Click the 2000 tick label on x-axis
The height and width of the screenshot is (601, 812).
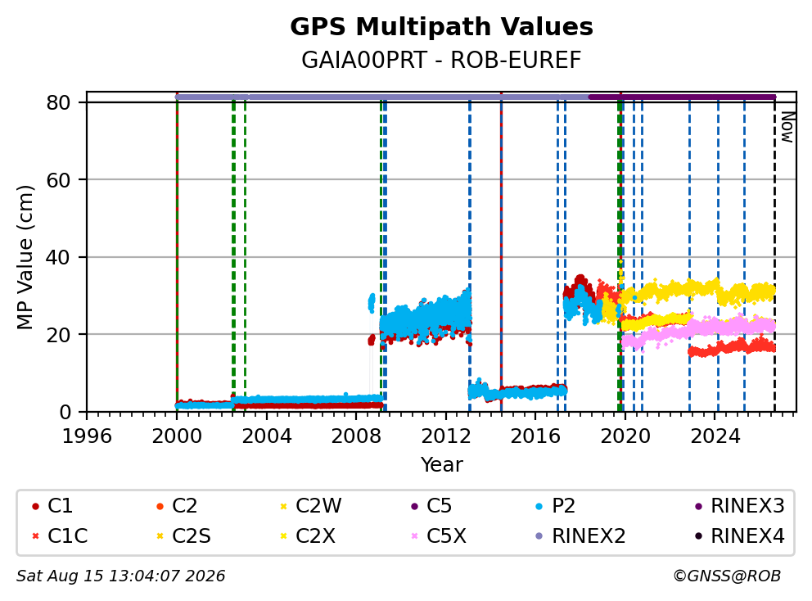click(x=177, y=436)
